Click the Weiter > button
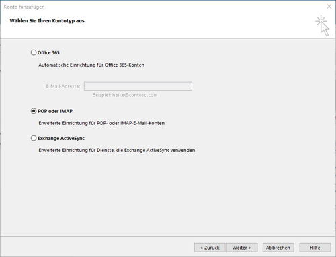Viewport: 336px width, 257px height. (242, 248)
